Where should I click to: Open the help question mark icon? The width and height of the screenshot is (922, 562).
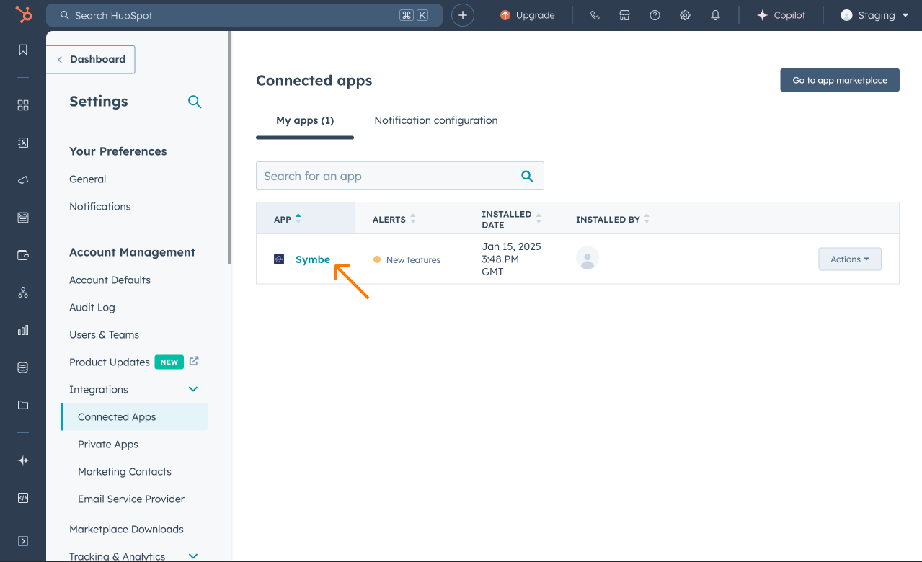[655, 15]
